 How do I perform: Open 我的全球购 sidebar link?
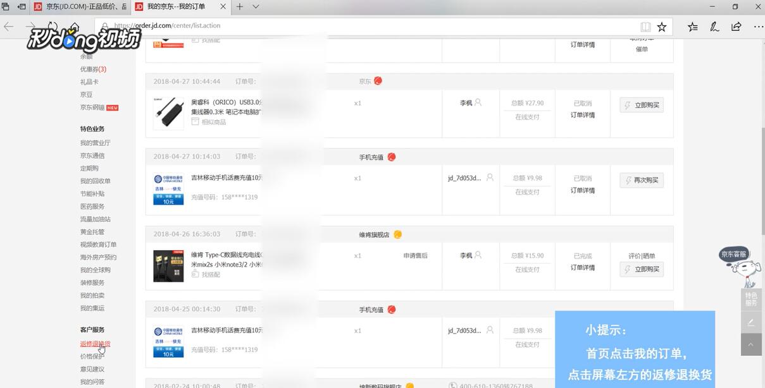(96, 270)
